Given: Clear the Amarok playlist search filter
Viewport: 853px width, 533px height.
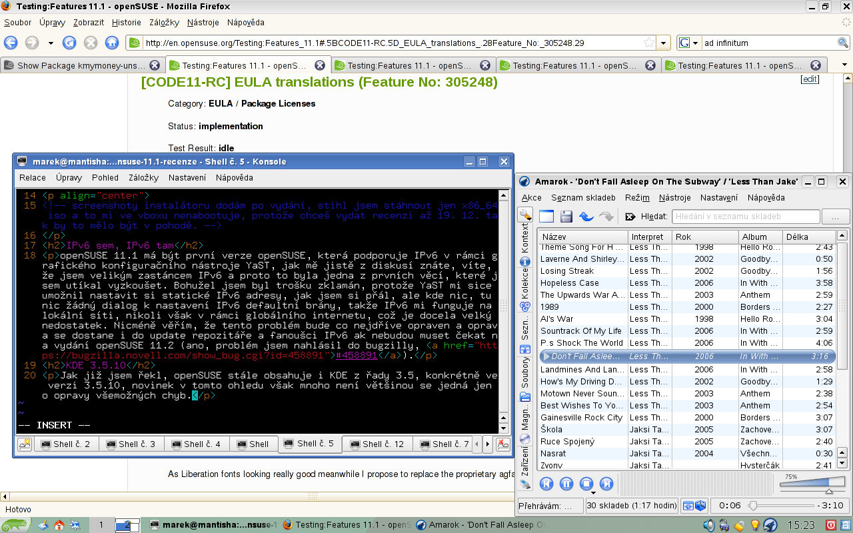Looking at the screenshot, I should click(630, 217).
